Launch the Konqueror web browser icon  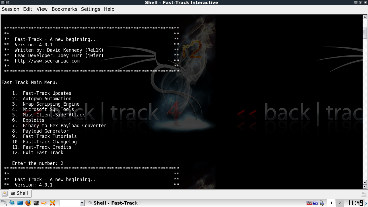pos(12,203)
